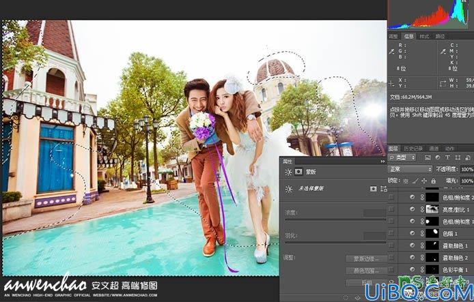Open the 正常 blend mode dropdown
The image size is (474, 302).
pos(410,169)
